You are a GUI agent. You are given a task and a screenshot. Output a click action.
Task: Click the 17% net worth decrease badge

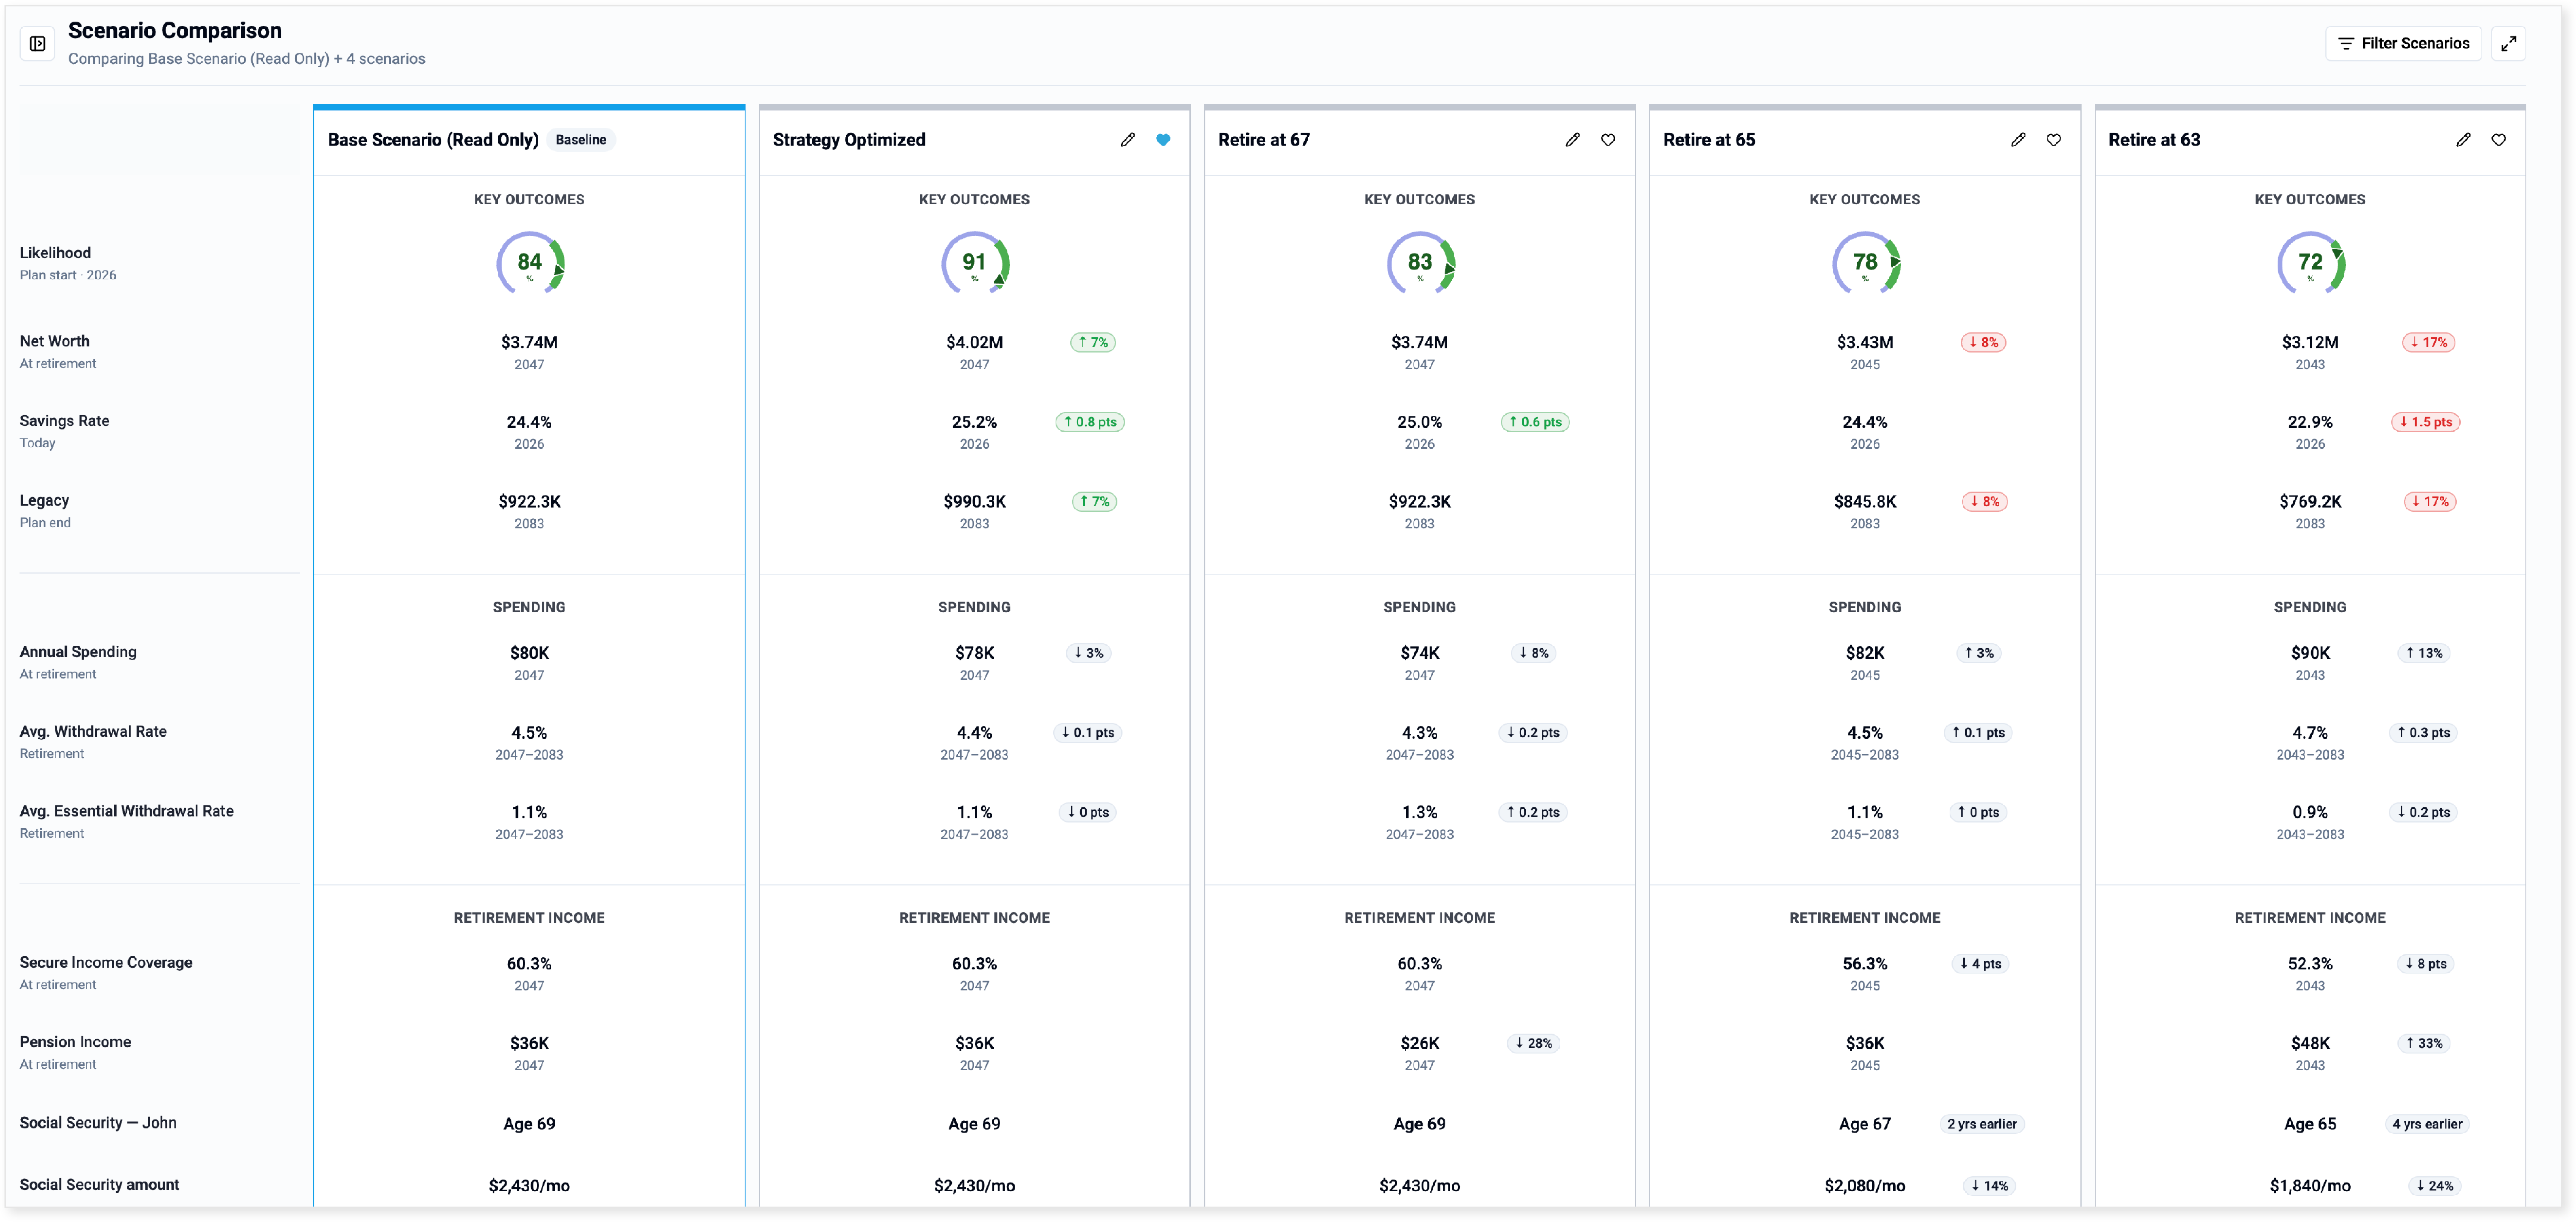(2428, 342)
